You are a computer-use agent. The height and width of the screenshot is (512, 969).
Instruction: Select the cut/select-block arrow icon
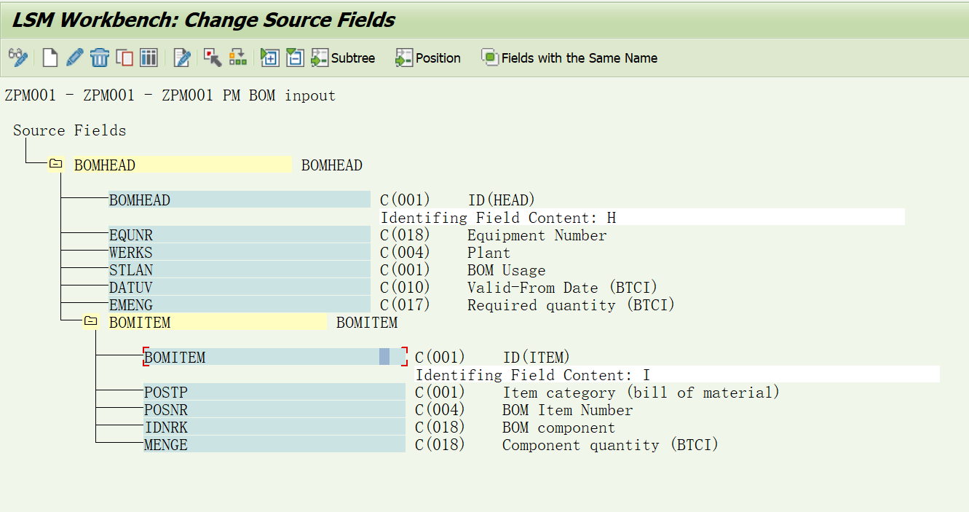click(211, 57)
